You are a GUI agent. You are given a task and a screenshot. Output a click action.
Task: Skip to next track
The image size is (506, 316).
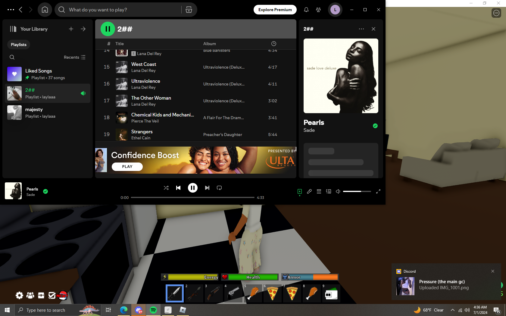pyautogui.click(x=207, y=188)
